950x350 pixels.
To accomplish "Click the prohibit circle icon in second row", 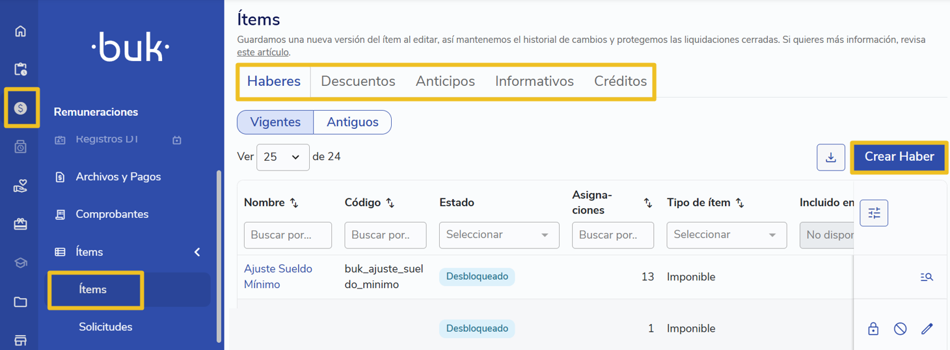I will (x=900, y=329).
